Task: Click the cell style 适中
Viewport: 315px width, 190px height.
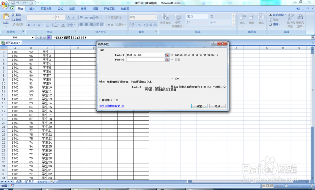Action: [220, 22]
